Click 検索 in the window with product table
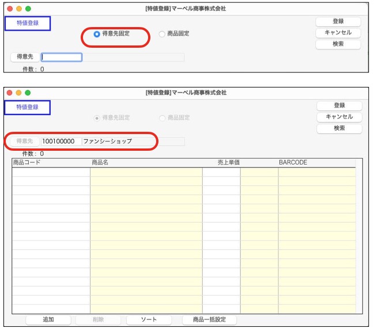374x328 pixels. click(x=339, y=128)
